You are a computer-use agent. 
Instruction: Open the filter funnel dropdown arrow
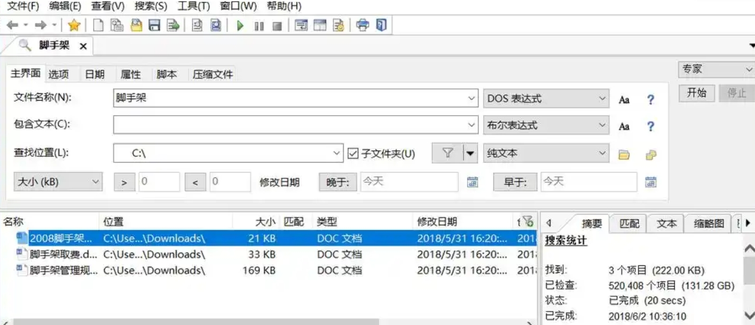click(x=470, y=153)
